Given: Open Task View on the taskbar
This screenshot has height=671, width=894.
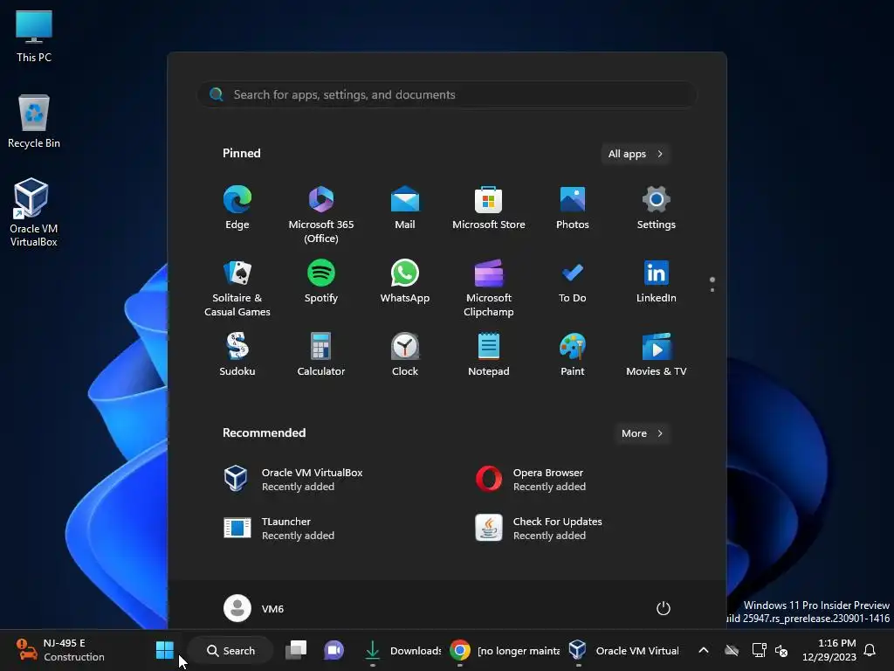Looking at the screenshot, I should click(296, 650).
